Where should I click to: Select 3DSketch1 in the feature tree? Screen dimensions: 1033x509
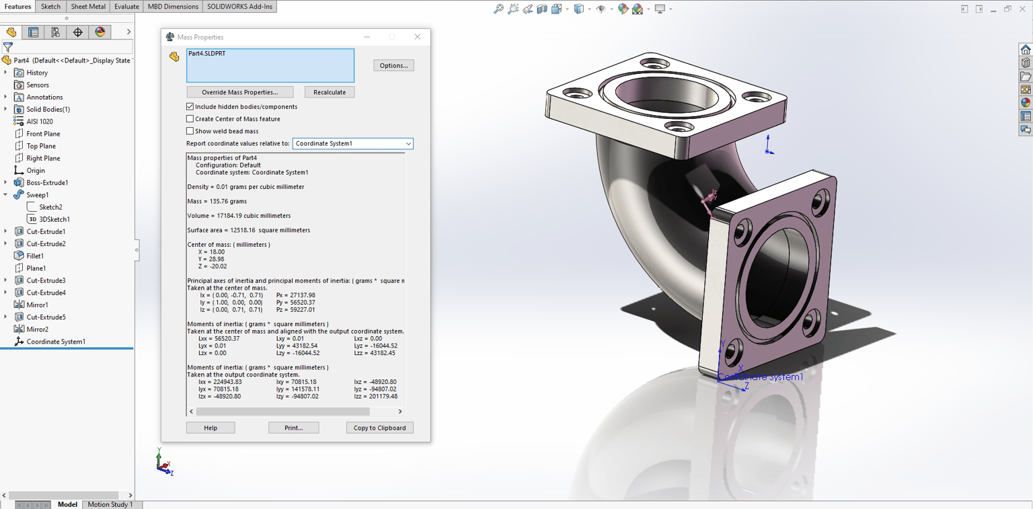point(54,219)
